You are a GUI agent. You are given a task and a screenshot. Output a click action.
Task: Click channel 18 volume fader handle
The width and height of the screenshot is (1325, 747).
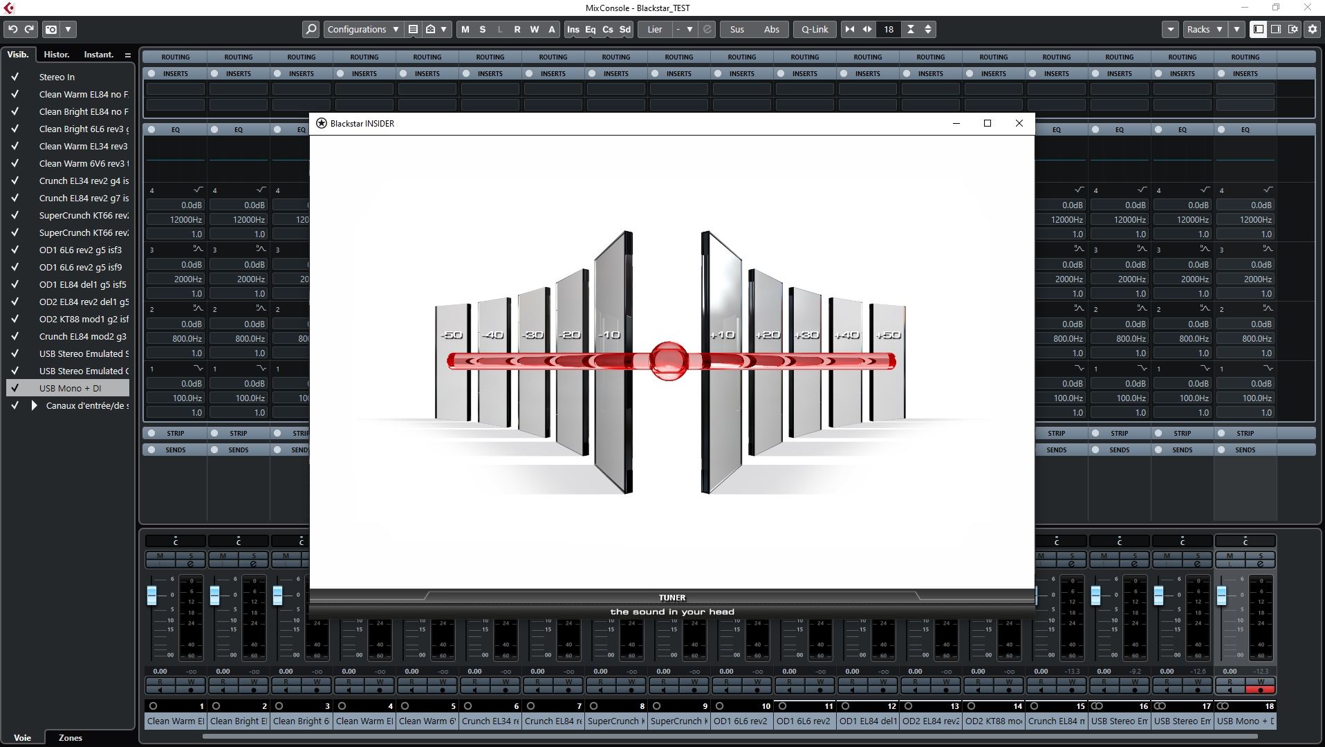[1221, 595]
